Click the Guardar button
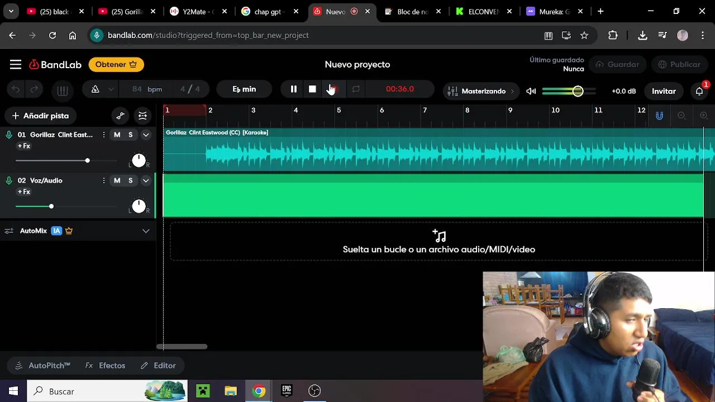715x402 pixels. 617,65
